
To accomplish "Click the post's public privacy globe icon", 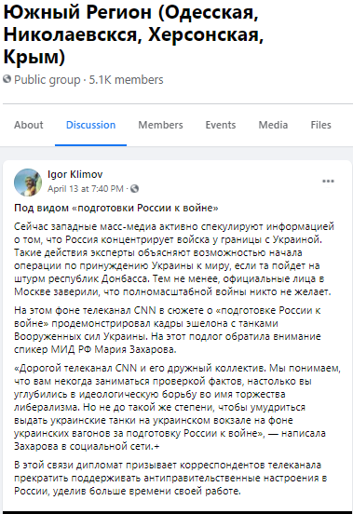I will (134, 188).
